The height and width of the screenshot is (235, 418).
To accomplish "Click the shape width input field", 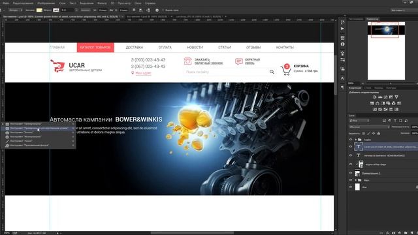I will [103, 10].
